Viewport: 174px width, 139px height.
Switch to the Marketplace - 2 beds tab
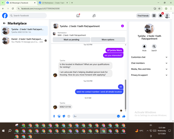[x=53, y=3]
